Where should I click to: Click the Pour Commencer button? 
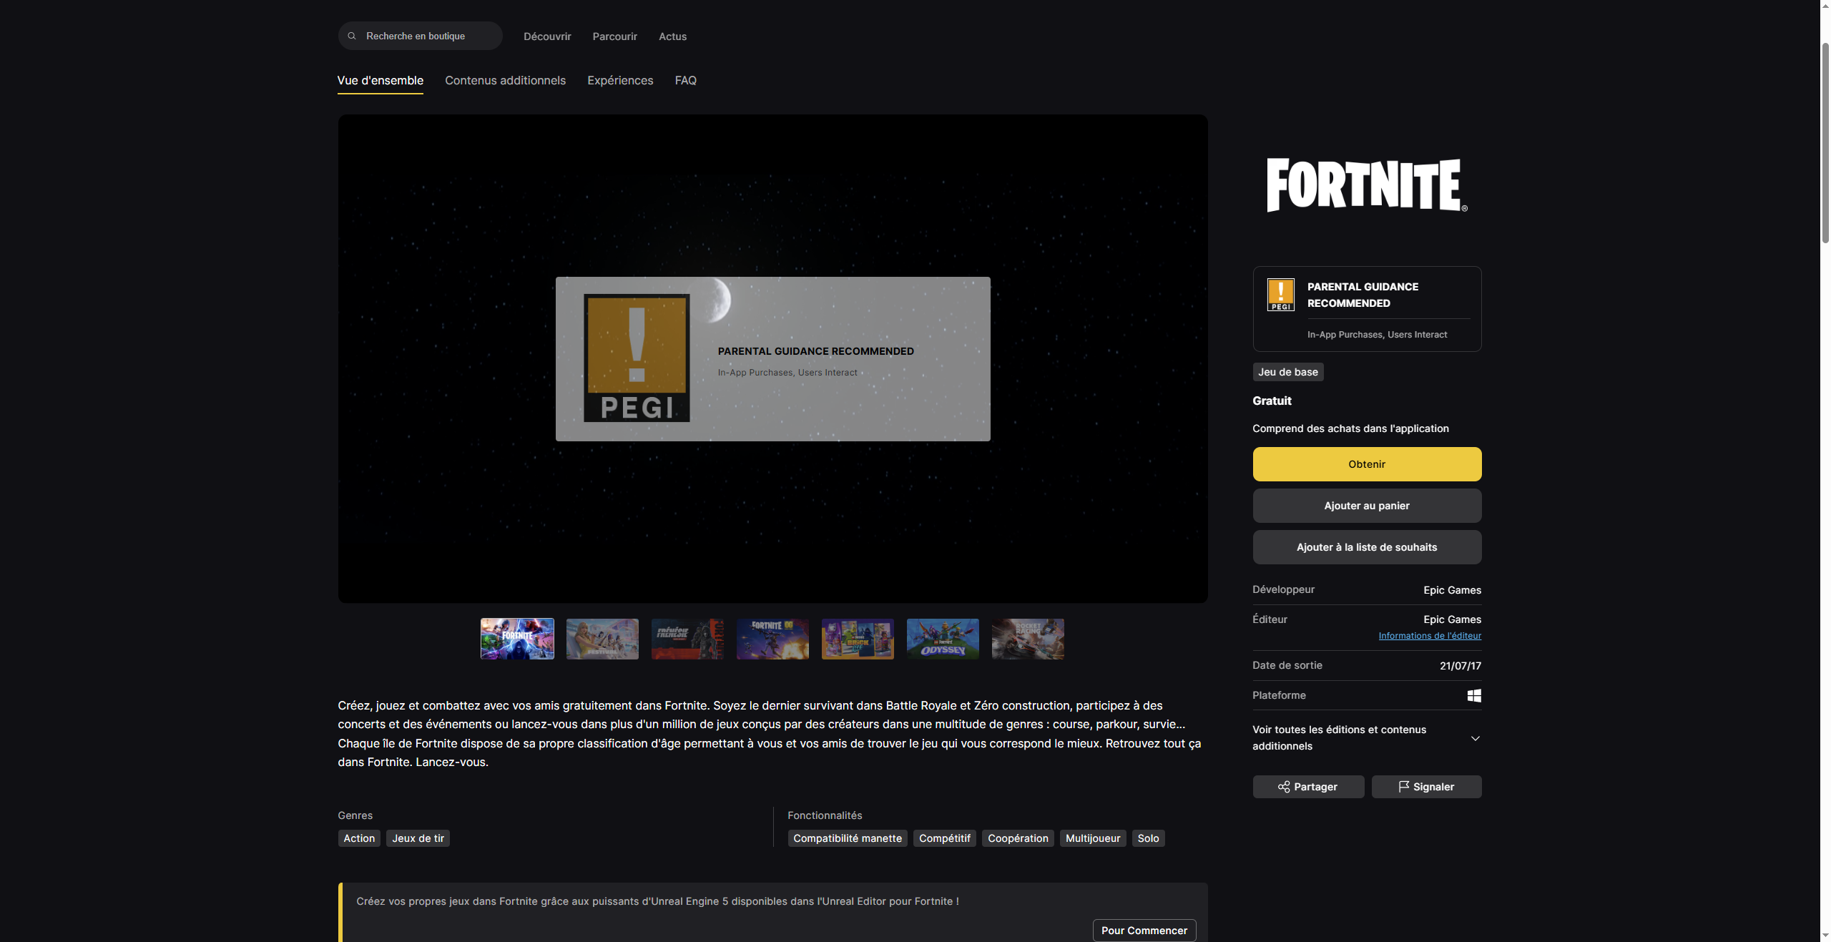click(x=1144, y=931)
